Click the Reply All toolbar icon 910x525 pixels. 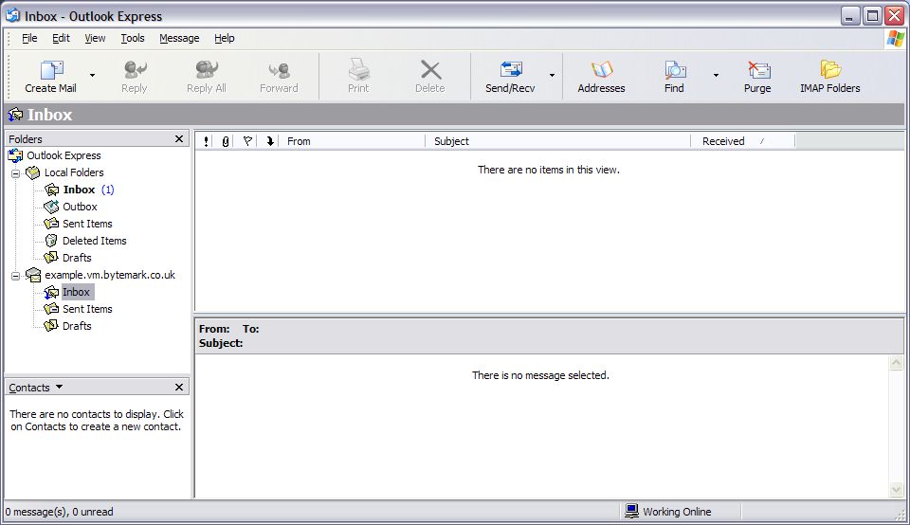tap(206, 70)
